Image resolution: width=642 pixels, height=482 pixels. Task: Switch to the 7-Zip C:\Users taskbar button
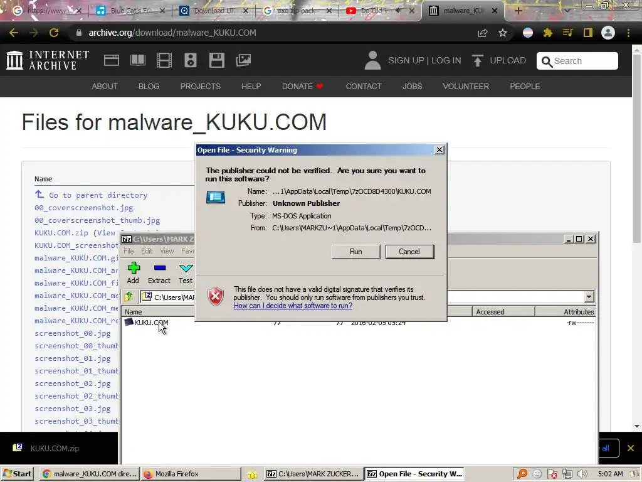[313, 474]
